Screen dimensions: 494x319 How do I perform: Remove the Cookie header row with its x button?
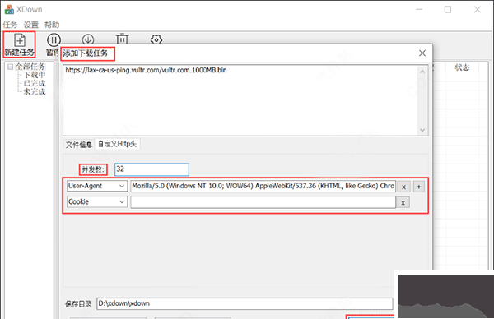403,202
